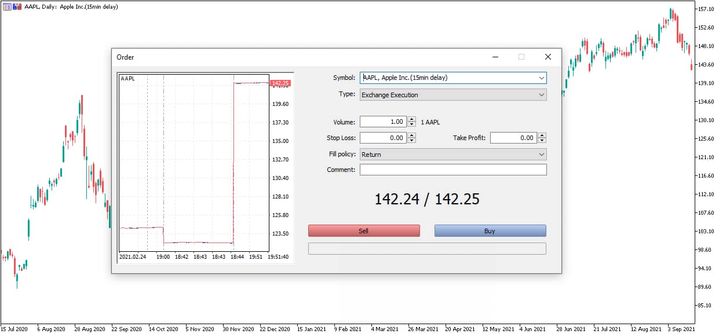The height and width of the screenshot is (334, 719).
Task: Click the AAPL, Daily chart title text
Action: (72, 6)
